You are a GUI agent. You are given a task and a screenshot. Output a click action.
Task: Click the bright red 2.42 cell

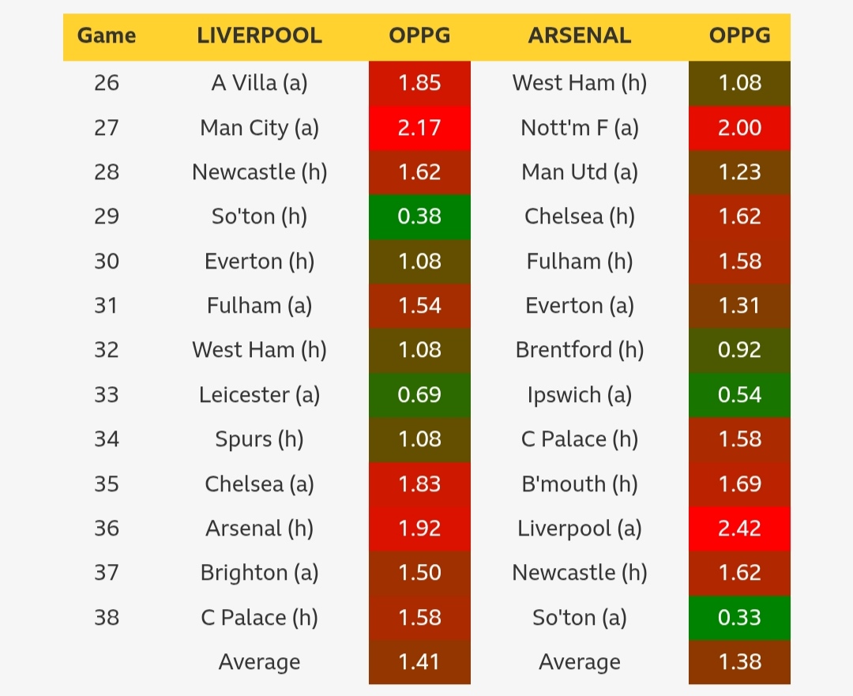click(x=739, y=529)
